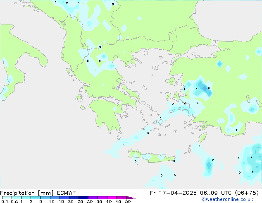
Task: Click the "(06+75)" forecast offset text
Action: tap(247, 193)
